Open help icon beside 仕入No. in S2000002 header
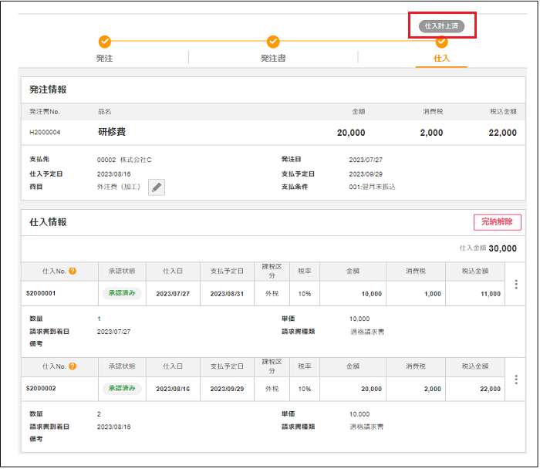 [73, 366]
